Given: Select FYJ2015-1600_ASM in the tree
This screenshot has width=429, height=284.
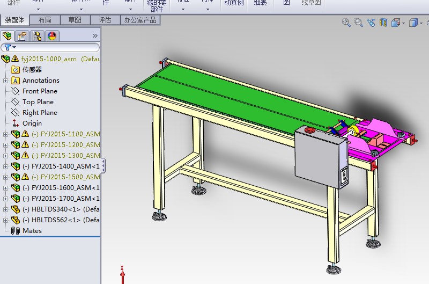Looking at the screenshot, I should (61, 188).
